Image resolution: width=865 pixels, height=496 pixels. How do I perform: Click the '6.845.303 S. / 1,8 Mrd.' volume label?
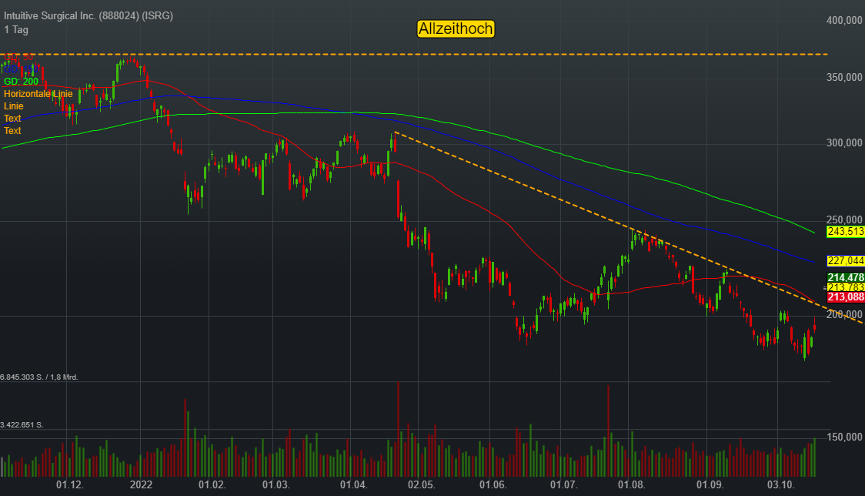[x=39, y=377]
